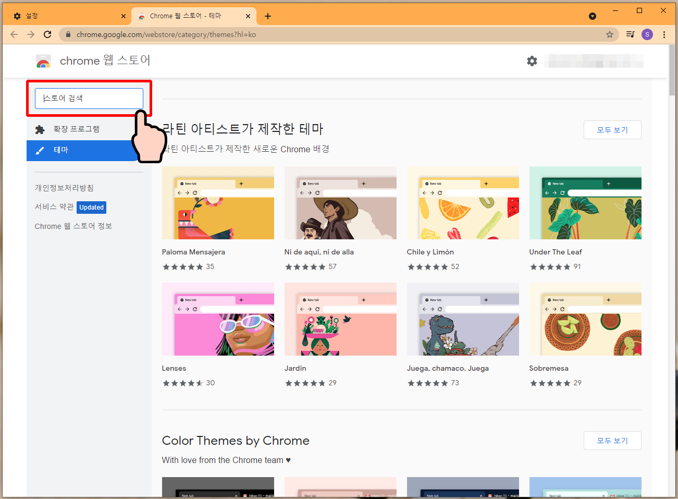Viewport: 678px width, 499px height.
Task: Click the Sobremesa title text
Action: click(549, 368)
